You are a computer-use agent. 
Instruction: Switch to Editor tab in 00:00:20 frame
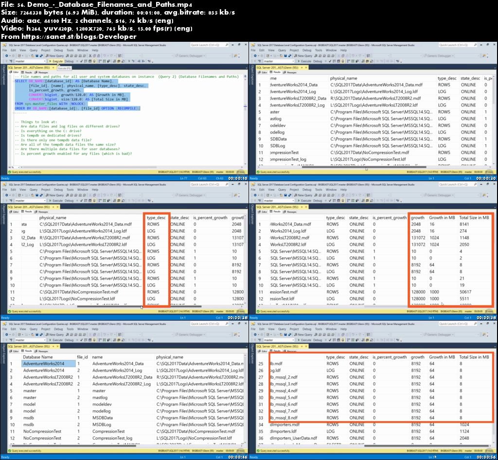(262, 72)
